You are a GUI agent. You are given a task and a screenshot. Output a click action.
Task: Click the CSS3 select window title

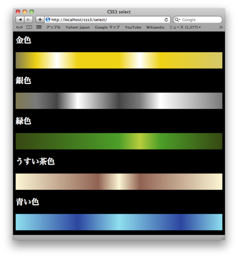119,12
